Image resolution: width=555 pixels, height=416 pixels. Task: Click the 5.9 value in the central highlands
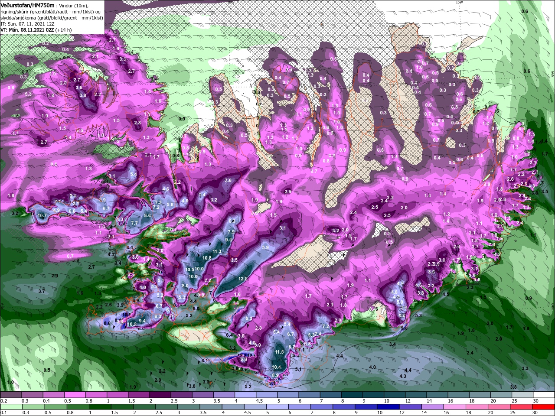pyautogui.click(x=266, y=247)
